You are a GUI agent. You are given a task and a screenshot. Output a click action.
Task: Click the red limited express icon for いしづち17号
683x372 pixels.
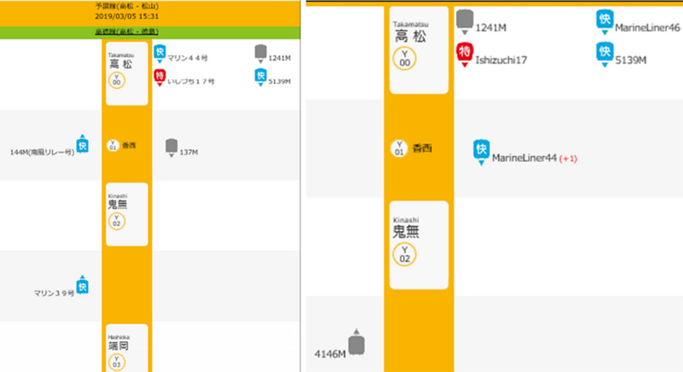tap(160, 78)
